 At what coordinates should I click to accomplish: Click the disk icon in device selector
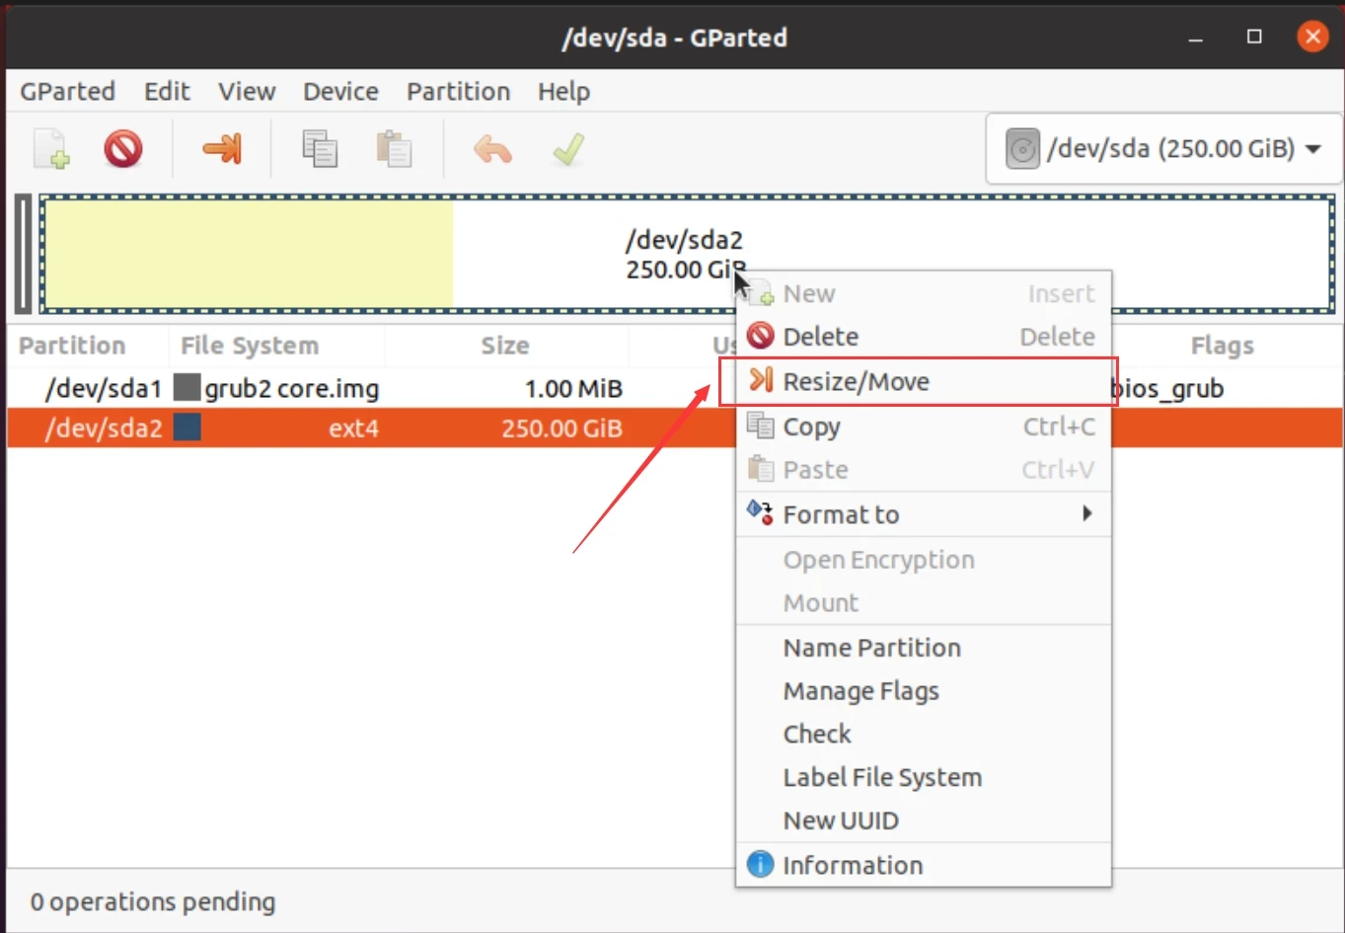coord(1022,149)
